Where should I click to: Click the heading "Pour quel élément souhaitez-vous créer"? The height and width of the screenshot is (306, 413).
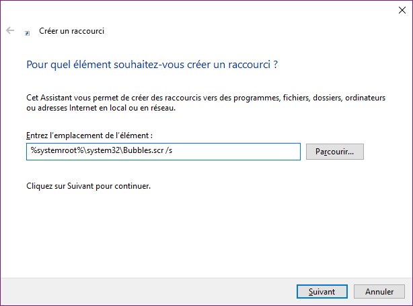pos(152,65)
